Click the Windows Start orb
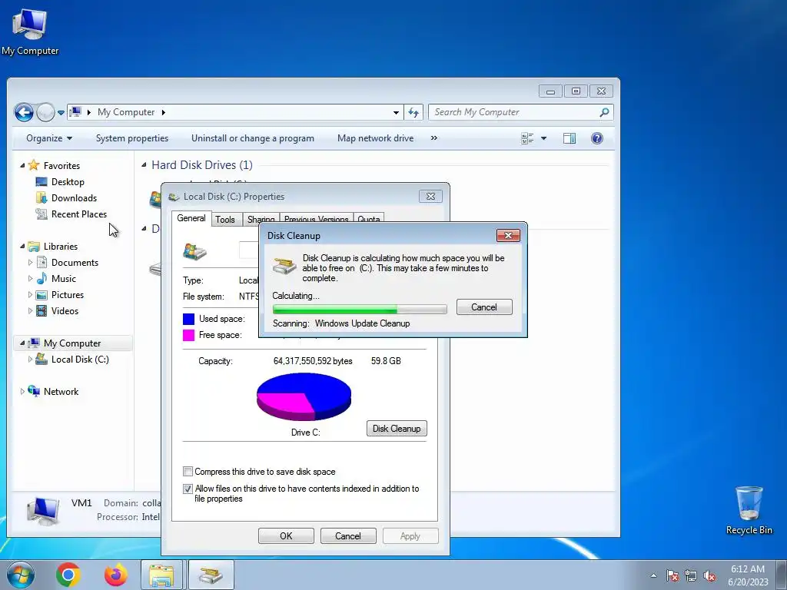This screenshot has width=787, height=590. coord(21,575)
